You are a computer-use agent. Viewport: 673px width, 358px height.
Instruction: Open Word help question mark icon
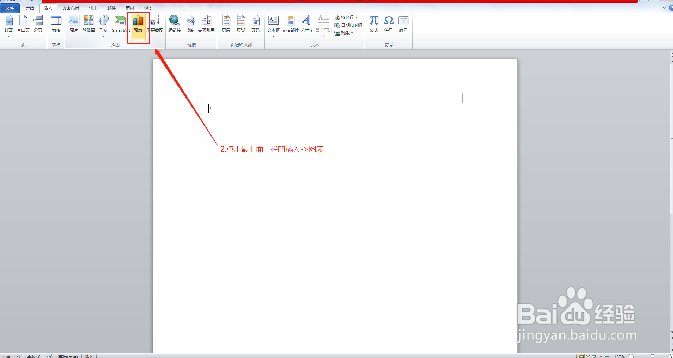pyautogui.click(x=671, y=8)
